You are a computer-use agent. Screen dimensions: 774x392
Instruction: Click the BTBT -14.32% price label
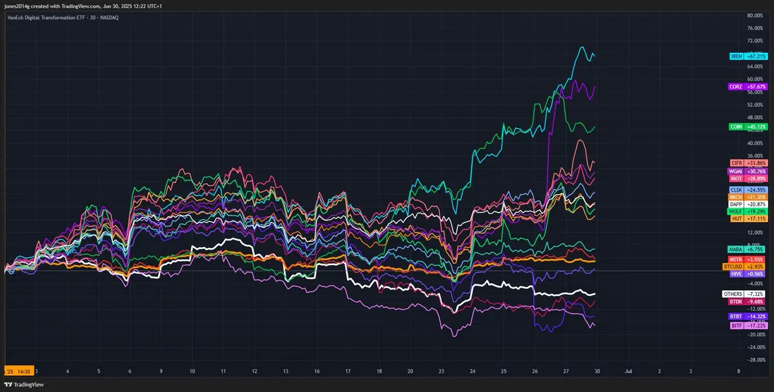click(x=748, y=317)
